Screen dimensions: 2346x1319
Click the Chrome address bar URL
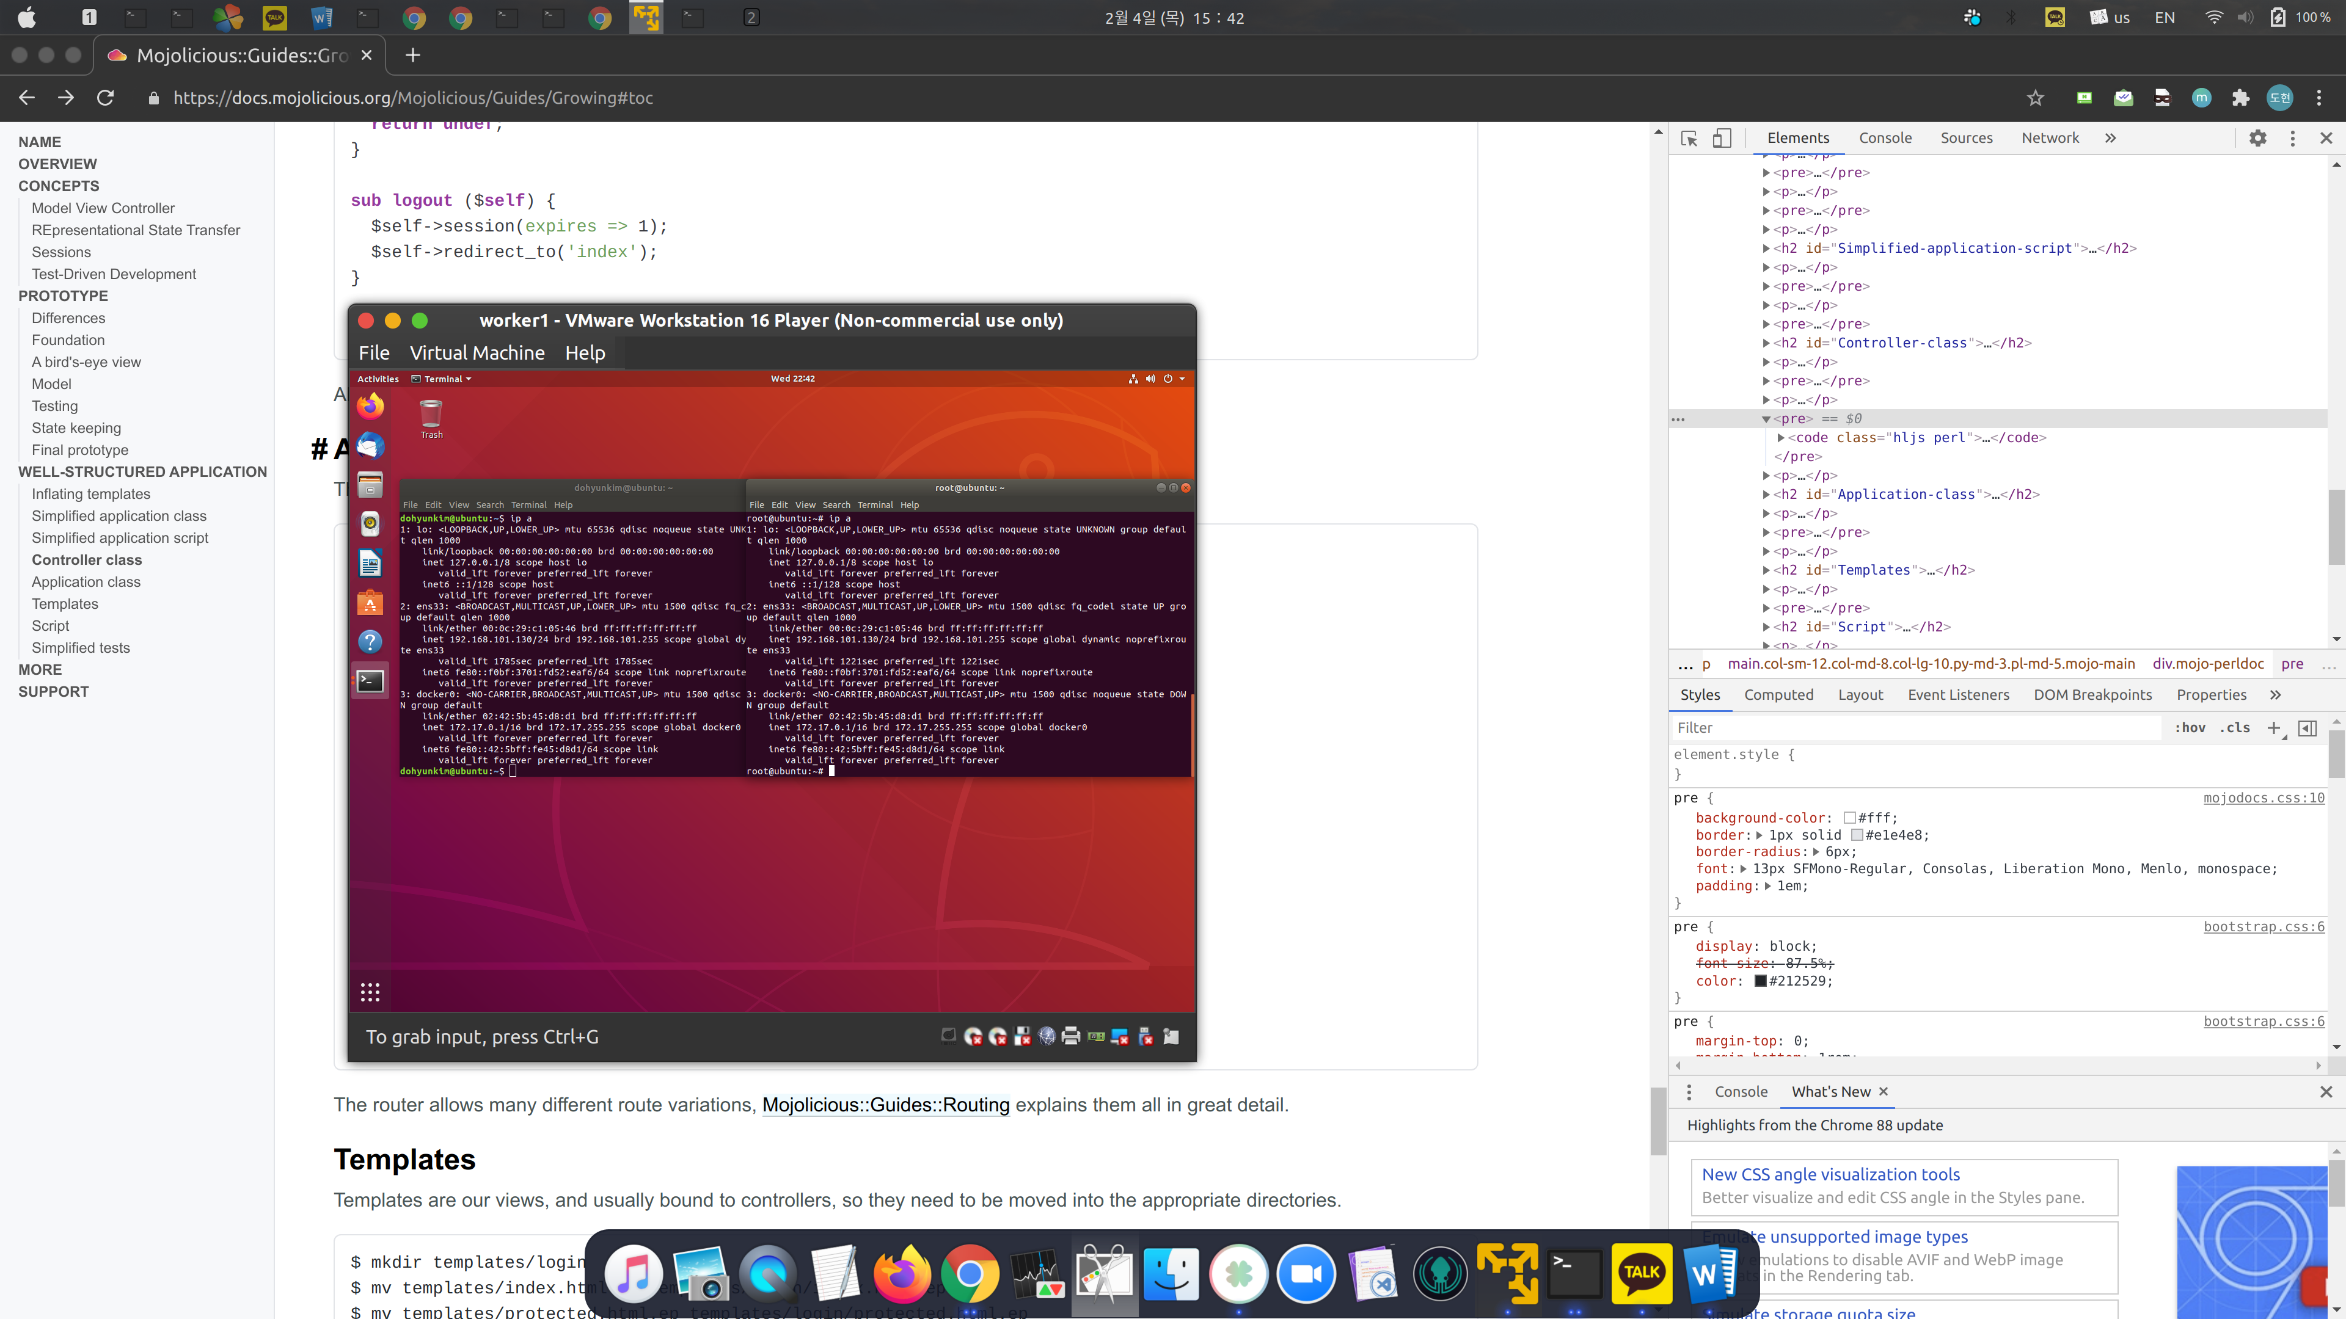412,98
